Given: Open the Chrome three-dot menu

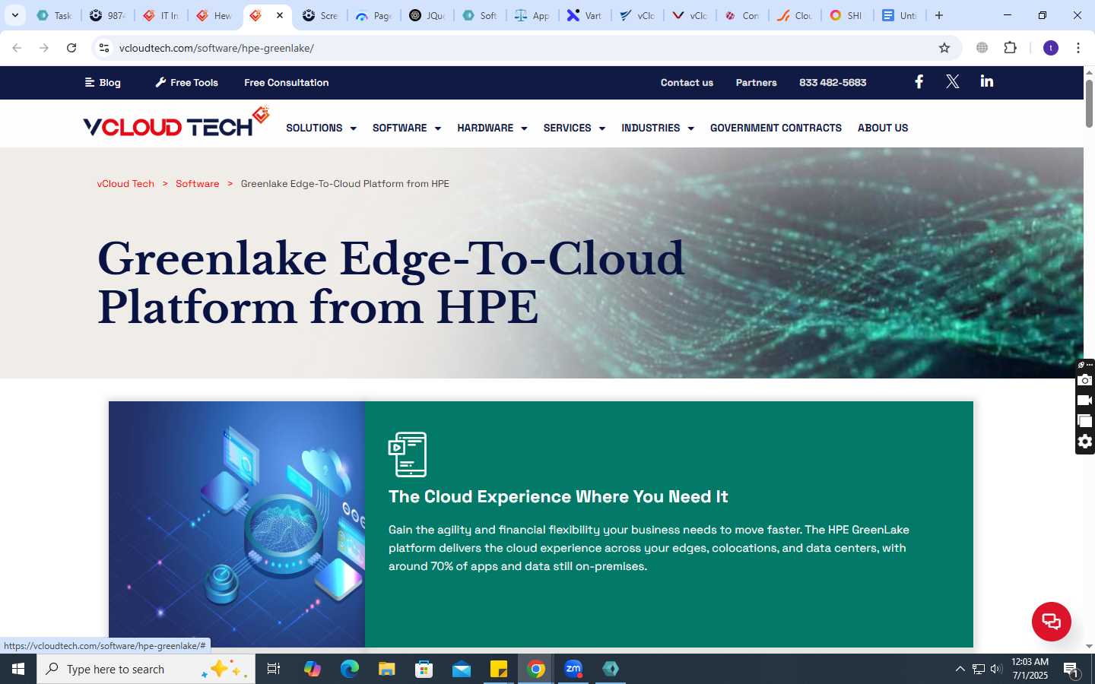Looking at the screenshot, I should (x=1078, y=48).
